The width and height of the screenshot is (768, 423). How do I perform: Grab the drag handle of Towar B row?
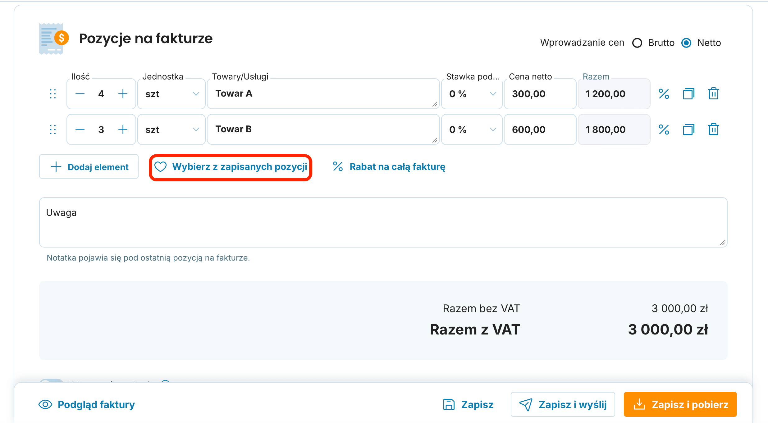pos(53,130)
